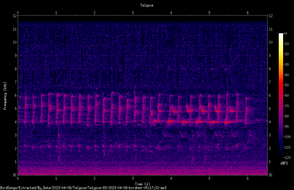Click the +0 label on the dBFS scale
Viewport: 294px width, 190px height.
[285, 34]
